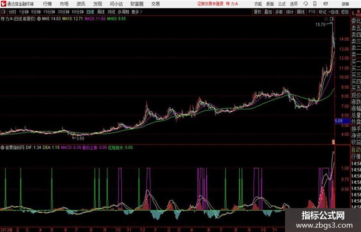Open the 多周期 multi-period view
Image resolution: width=361 pixels, height=232 pixels.
123,12
